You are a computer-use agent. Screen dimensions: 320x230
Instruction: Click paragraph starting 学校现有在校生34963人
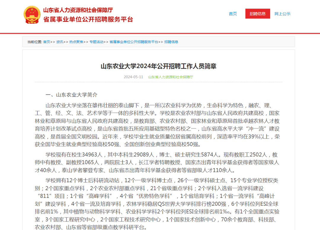157,162
